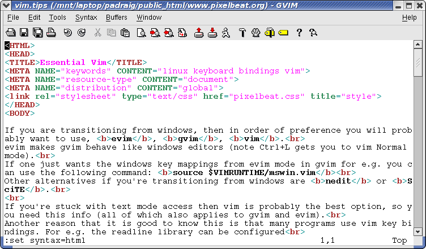The height and width of the screenshot is (249, 426).
Task: Click the scrollbar up arrow
Action: click(418, 44)
